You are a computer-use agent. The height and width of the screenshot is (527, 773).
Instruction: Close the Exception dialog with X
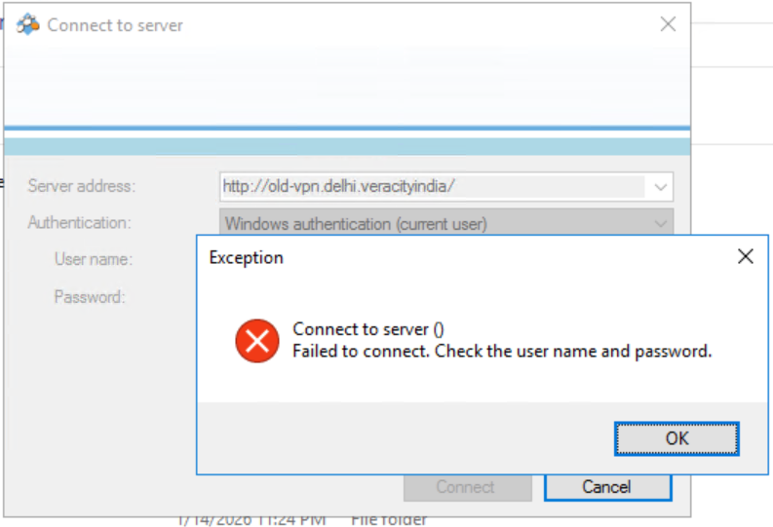pos(746,257)
